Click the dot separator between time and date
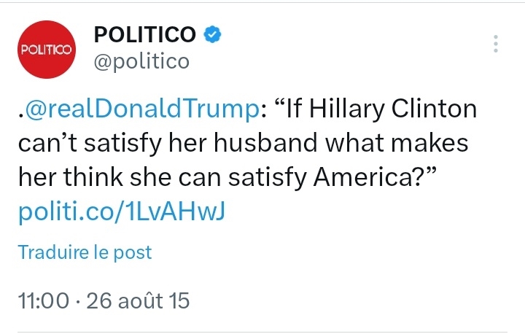525x334 pixels. [x=77, y=300]
